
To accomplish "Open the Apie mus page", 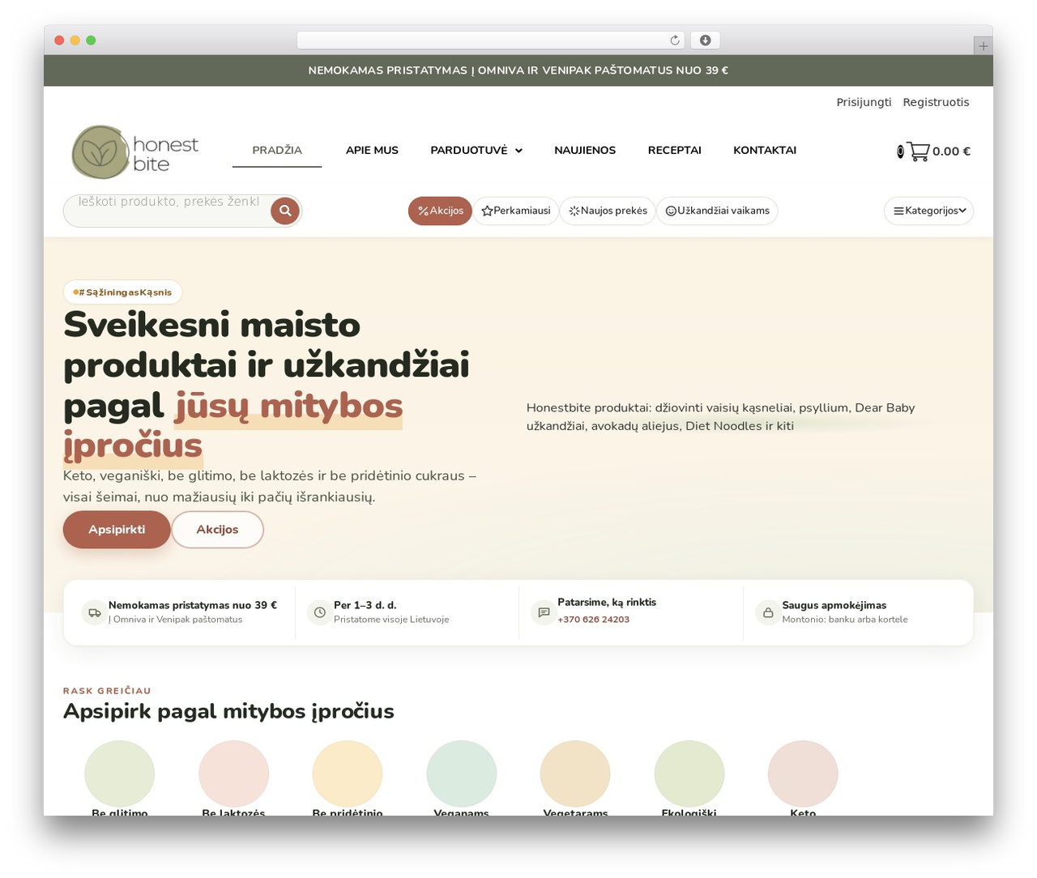I will pos(372,151).
